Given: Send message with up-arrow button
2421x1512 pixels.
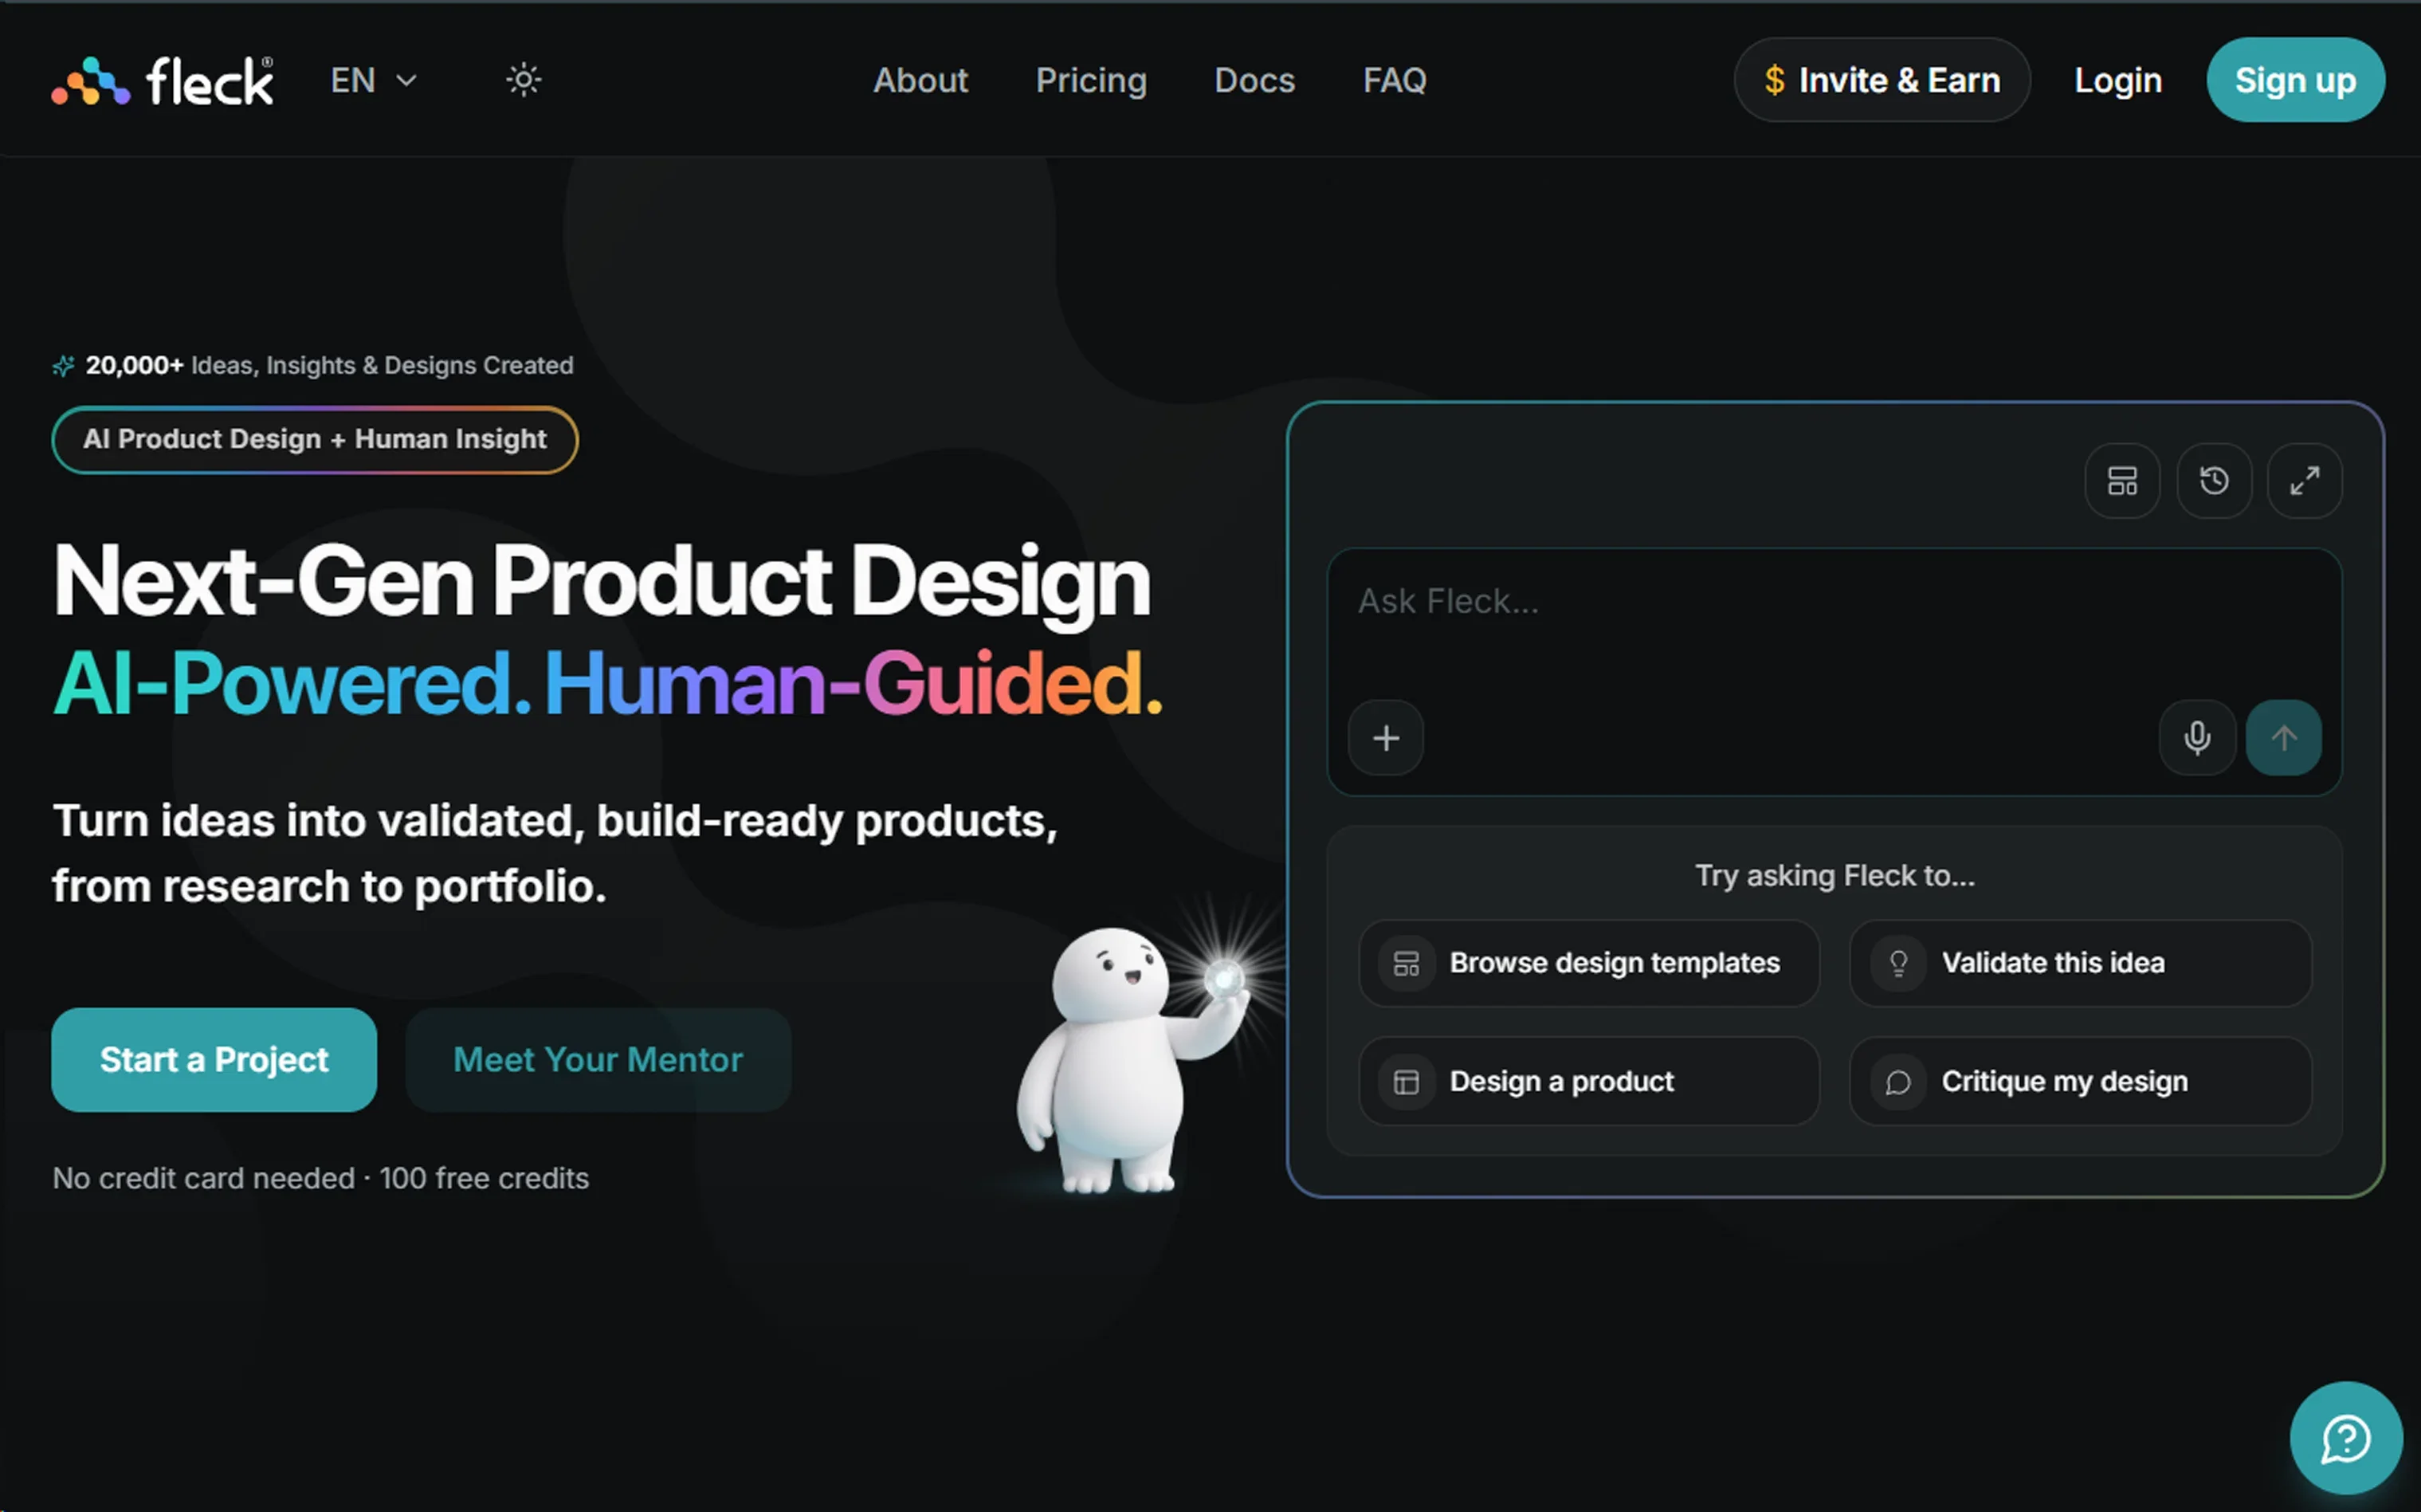Looking at the screenshot, I should tap(2283, 738).
